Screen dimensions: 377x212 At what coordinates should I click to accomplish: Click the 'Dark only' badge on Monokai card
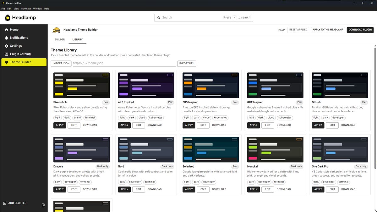click(297, 167)
